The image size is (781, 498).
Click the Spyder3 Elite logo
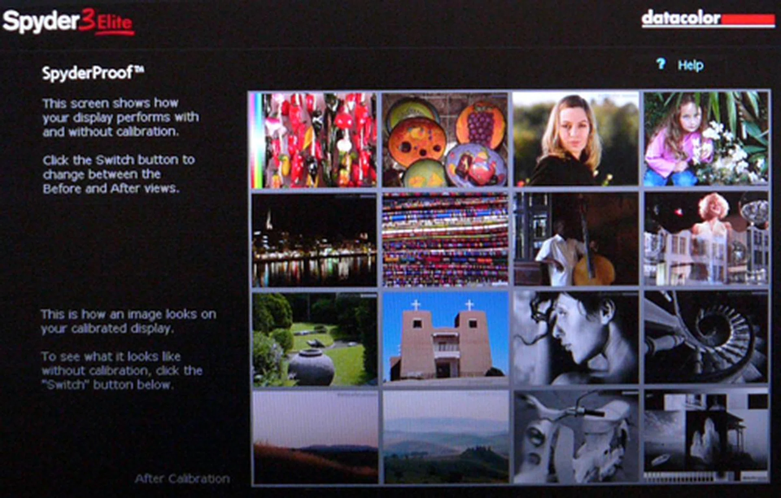coord(68,21)
